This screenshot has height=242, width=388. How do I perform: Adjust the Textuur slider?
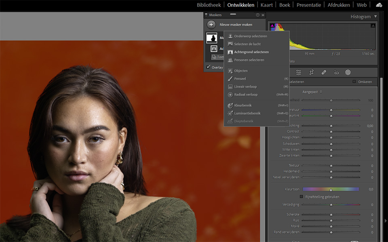tap(331, 166)
